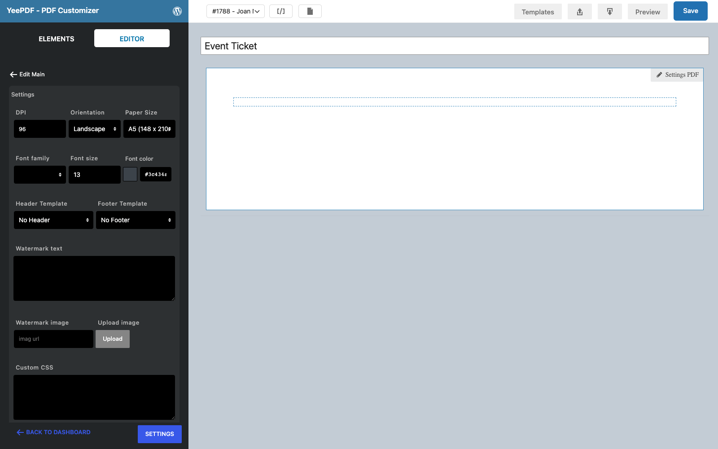Switch to the ELEMENTS tab
This screenshot has height=449, width=718.
click(57, 39)
